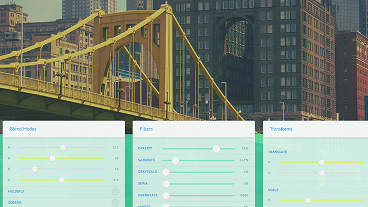
Task: Click the HUEROTATE label
Action: pyautogui.click(x=148, y=195)
